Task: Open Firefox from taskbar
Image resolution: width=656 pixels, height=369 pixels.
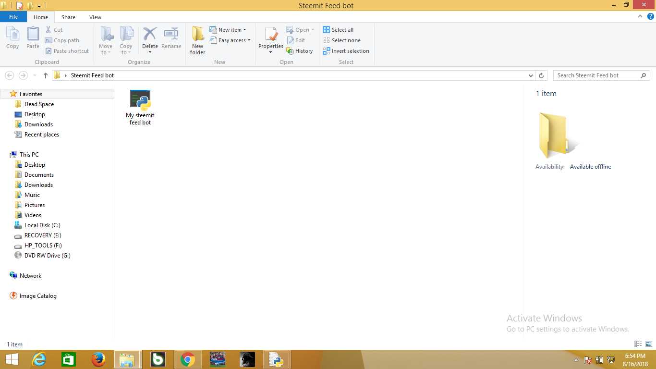Action: (98, 359)
